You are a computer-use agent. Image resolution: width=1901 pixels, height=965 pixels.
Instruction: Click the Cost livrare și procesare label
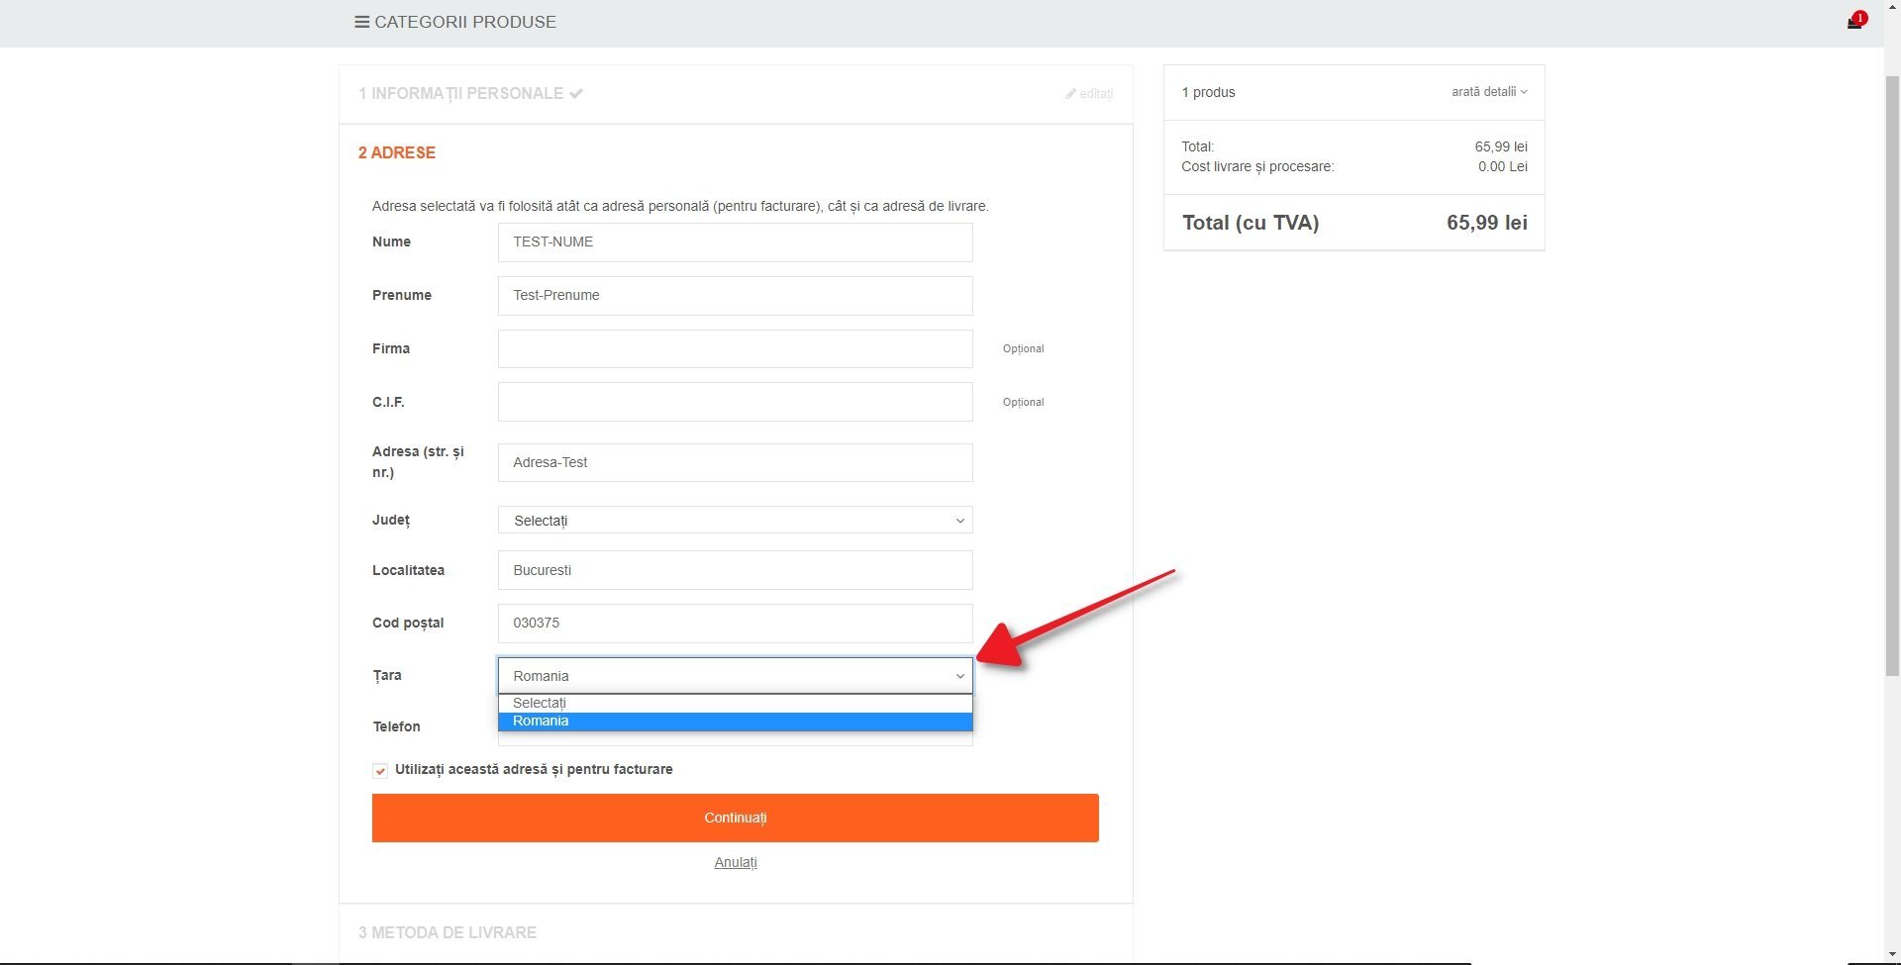[x=1257, y=166]
